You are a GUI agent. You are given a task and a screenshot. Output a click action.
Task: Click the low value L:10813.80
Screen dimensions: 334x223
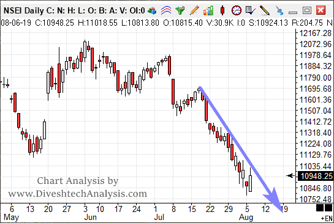140,23
